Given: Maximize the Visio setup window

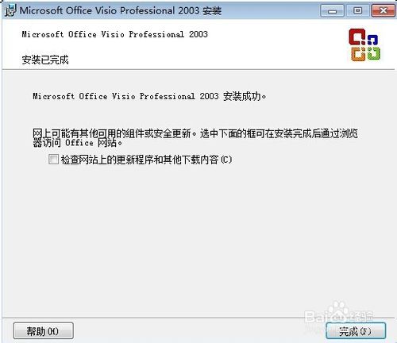Looking at the screenshot, I should (357, 11).
